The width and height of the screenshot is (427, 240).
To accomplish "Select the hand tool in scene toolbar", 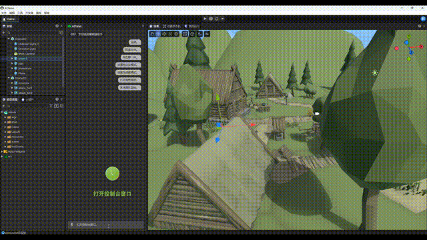I will pyautogui.click(x=152, y=34).
